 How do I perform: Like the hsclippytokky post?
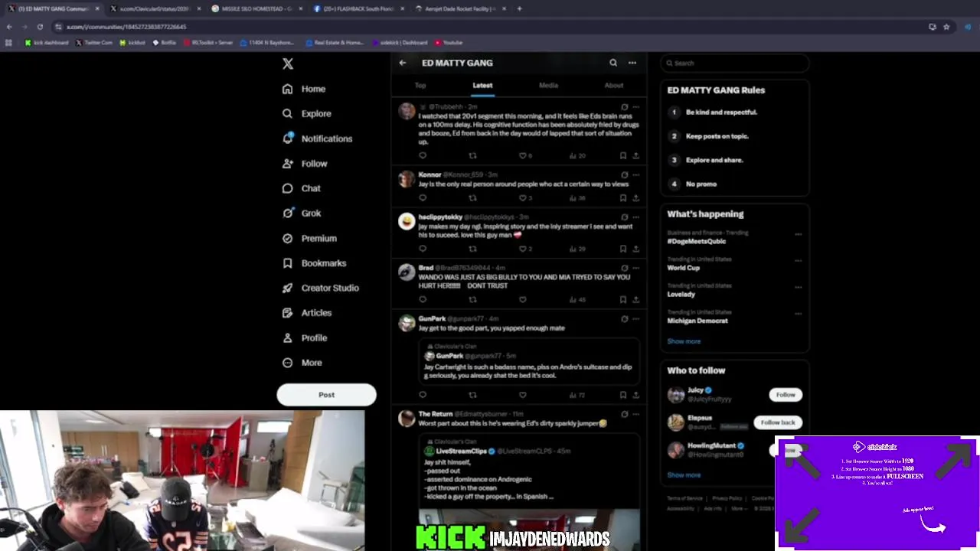coord(523,249)
